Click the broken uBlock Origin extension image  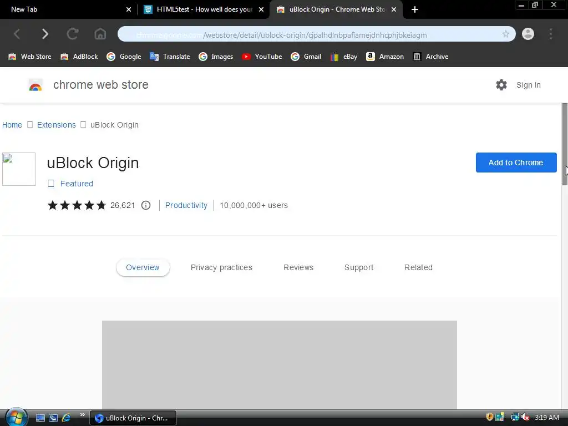tap(19, 169)
